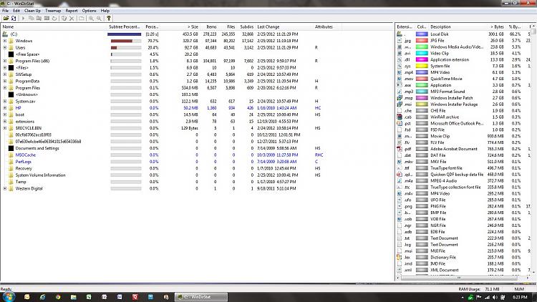Sort extensions by Description column header
Screen dimensions: 537x302
tap(458, 26)
